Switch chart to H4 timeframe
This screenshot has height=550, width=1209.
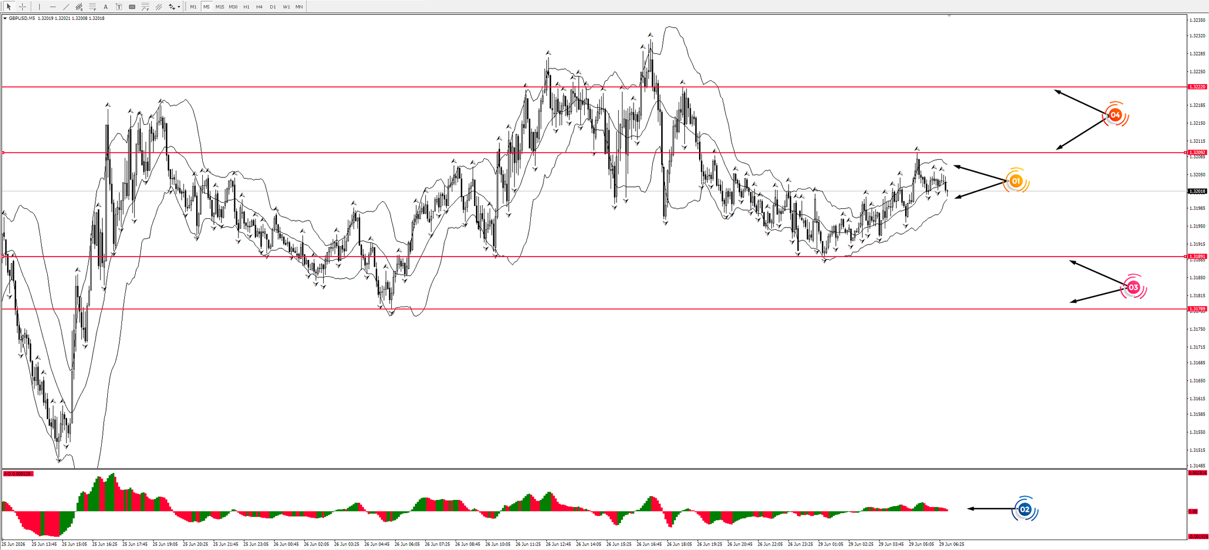[259, 7]
